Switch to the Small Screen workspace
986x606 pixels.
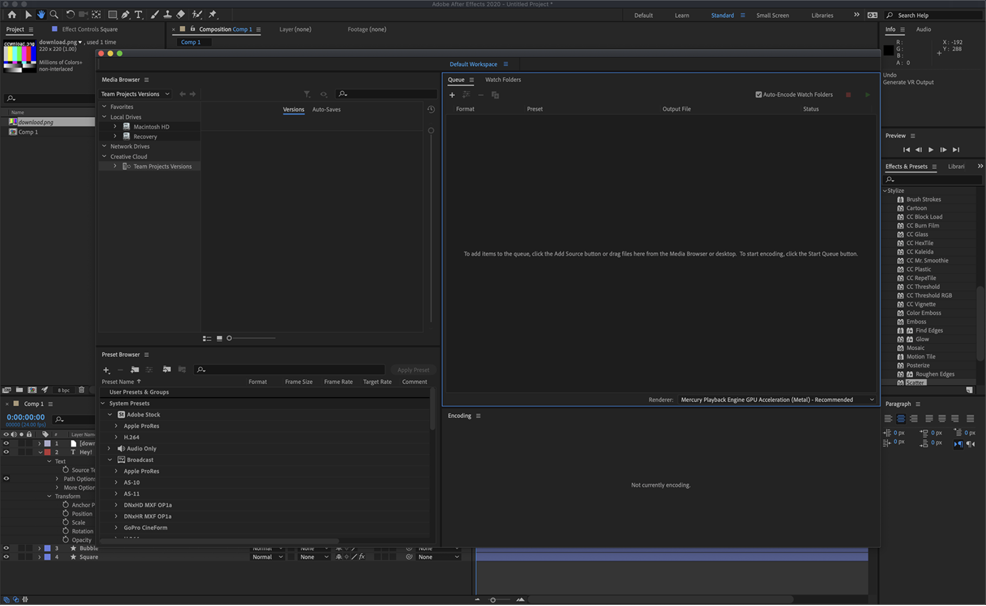[773, 15]
